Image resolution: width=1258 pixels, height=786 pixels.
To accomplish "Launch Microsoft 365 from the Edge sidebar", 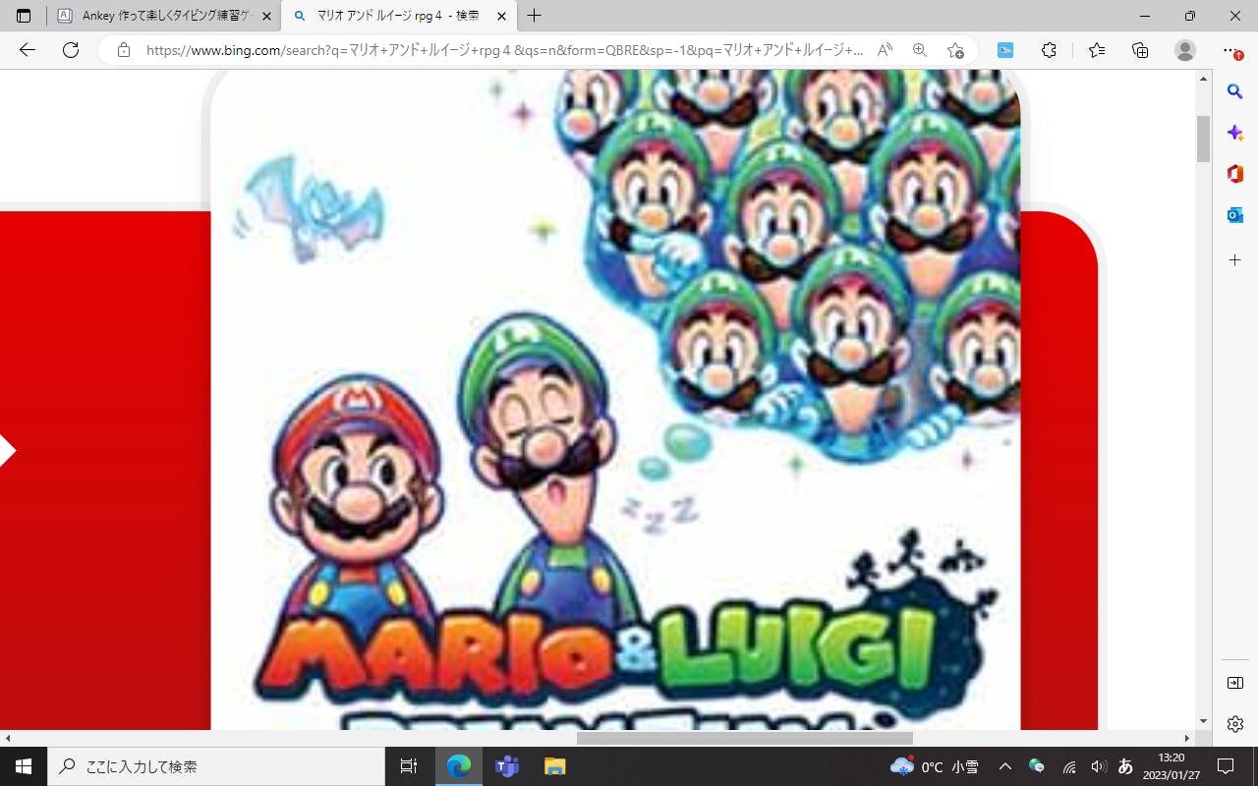I will pos(1235,174).
